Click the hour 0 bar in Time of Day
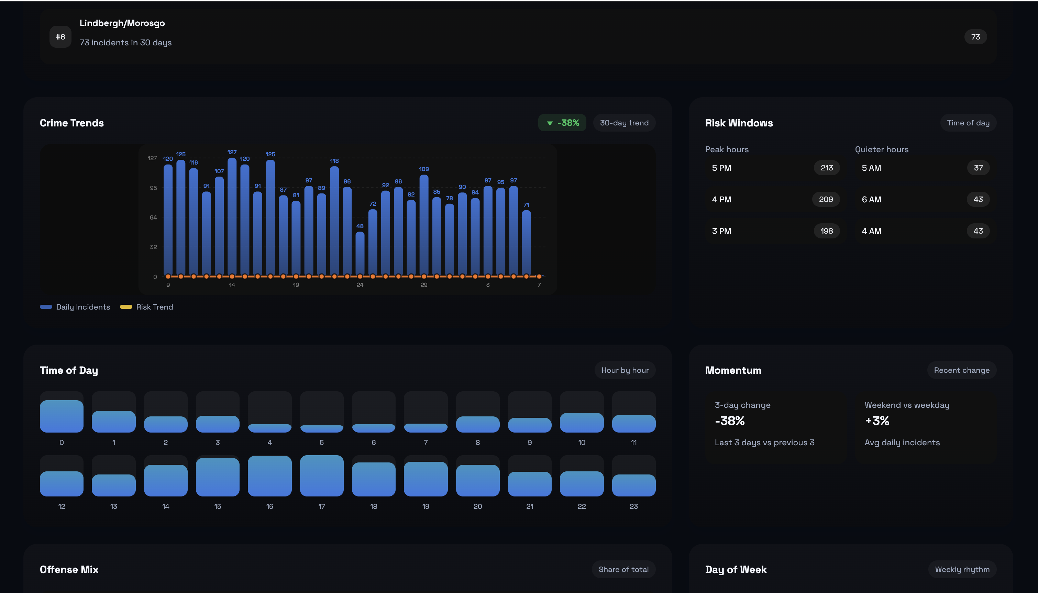 click(x=62, y=416)
